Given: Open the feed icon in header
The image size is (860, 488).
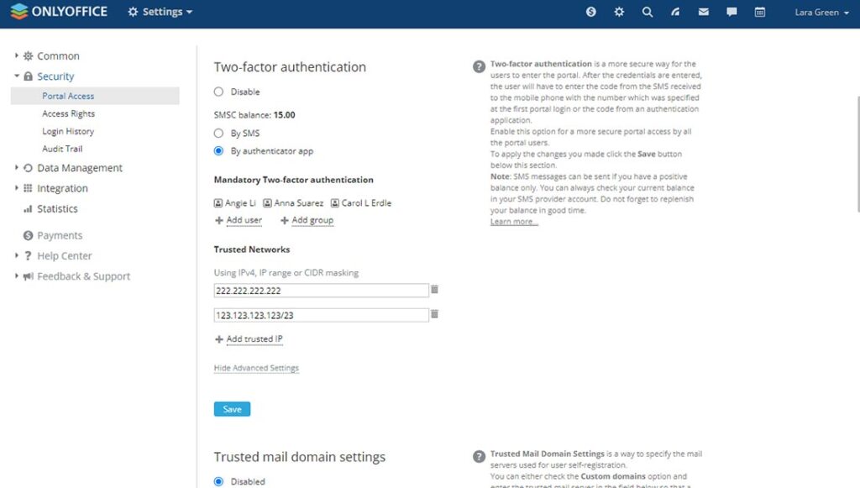Looking at the screenshot, I should coord(675,12).
